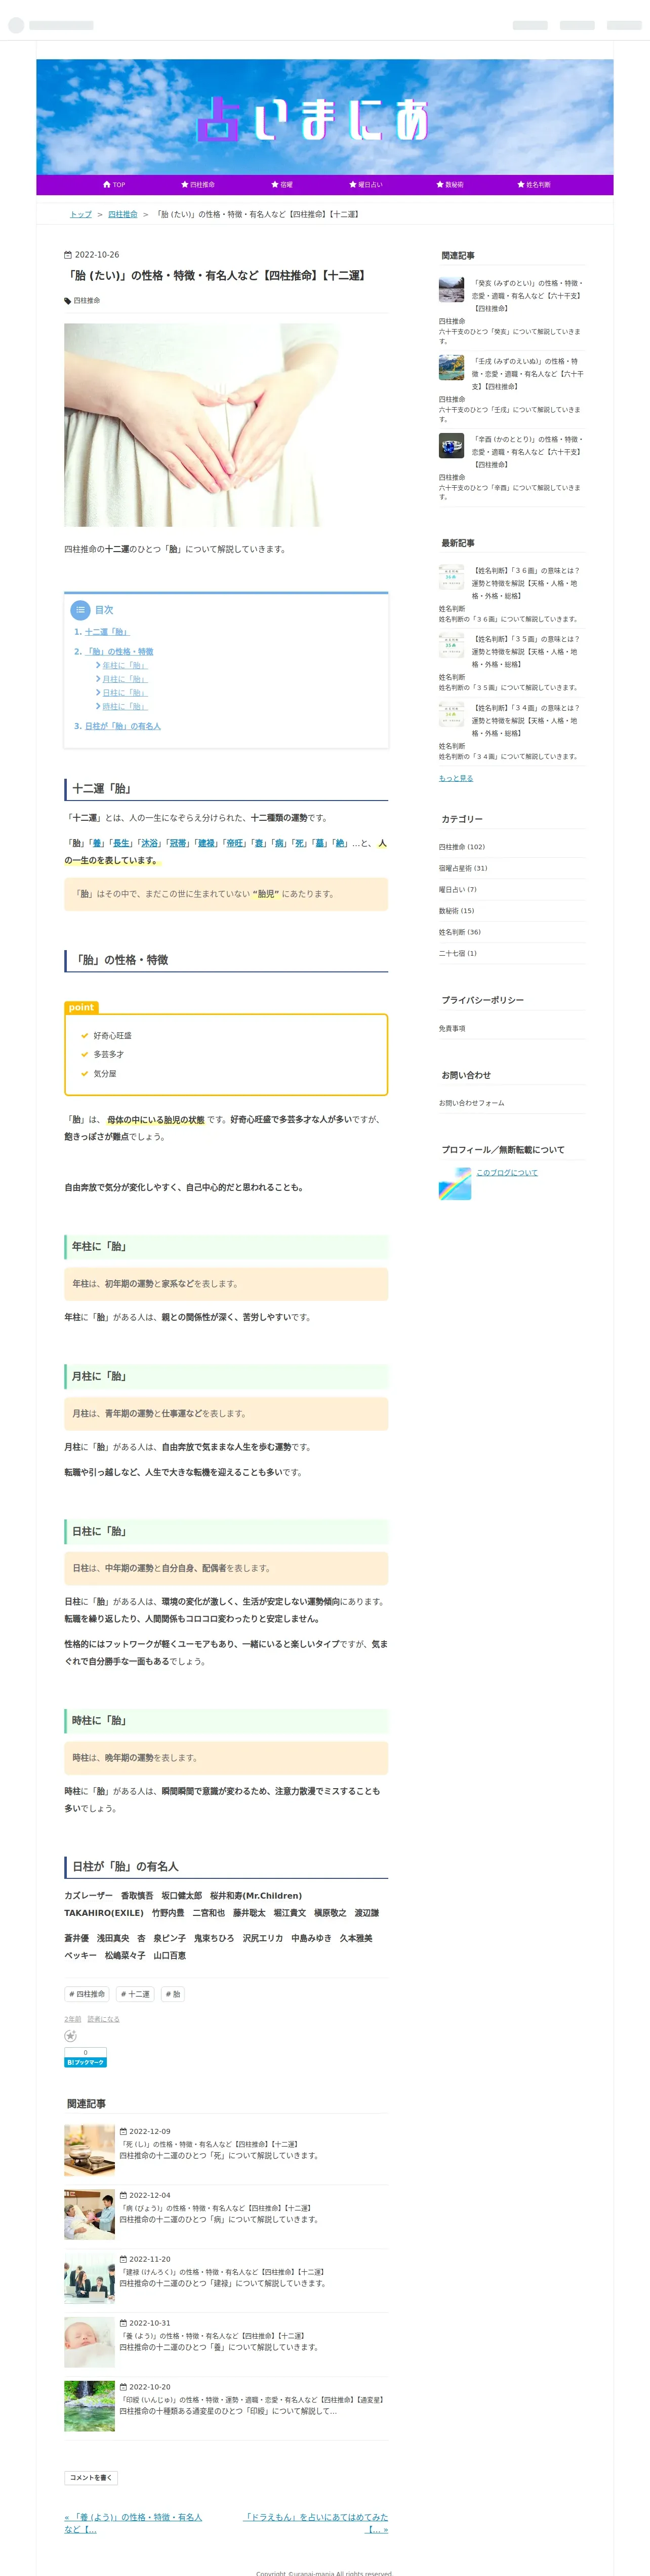The image size is (650, 2576).
Task: Click the checkmark beside 気分屋
Action: pos(84,1073)
